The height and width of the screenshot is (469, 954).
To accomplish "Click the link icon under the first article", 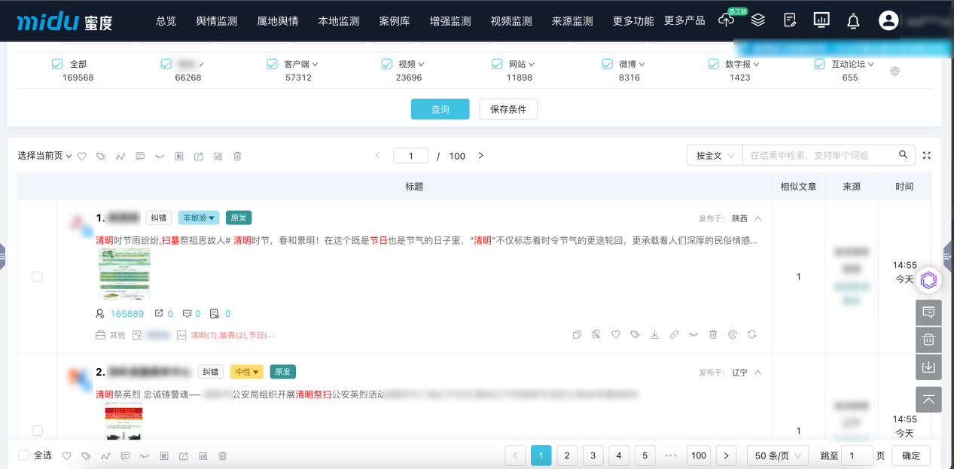I will point(674,334).
